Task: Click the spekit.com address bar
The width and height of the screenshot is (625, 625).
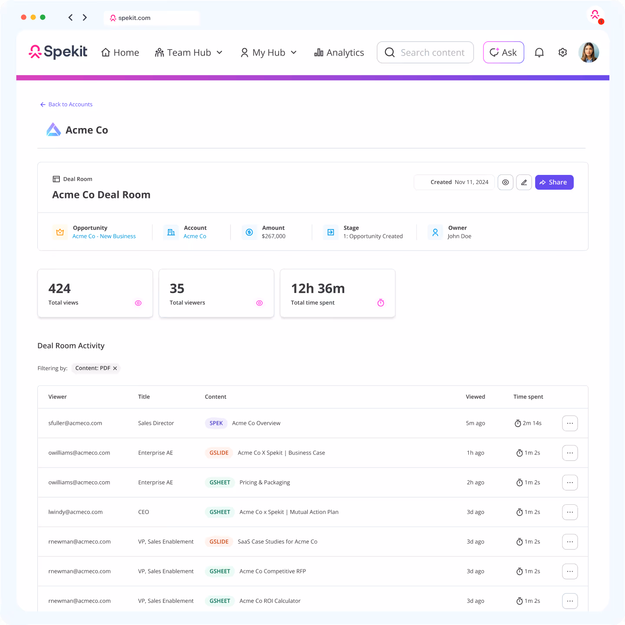Action: point(151,18)
